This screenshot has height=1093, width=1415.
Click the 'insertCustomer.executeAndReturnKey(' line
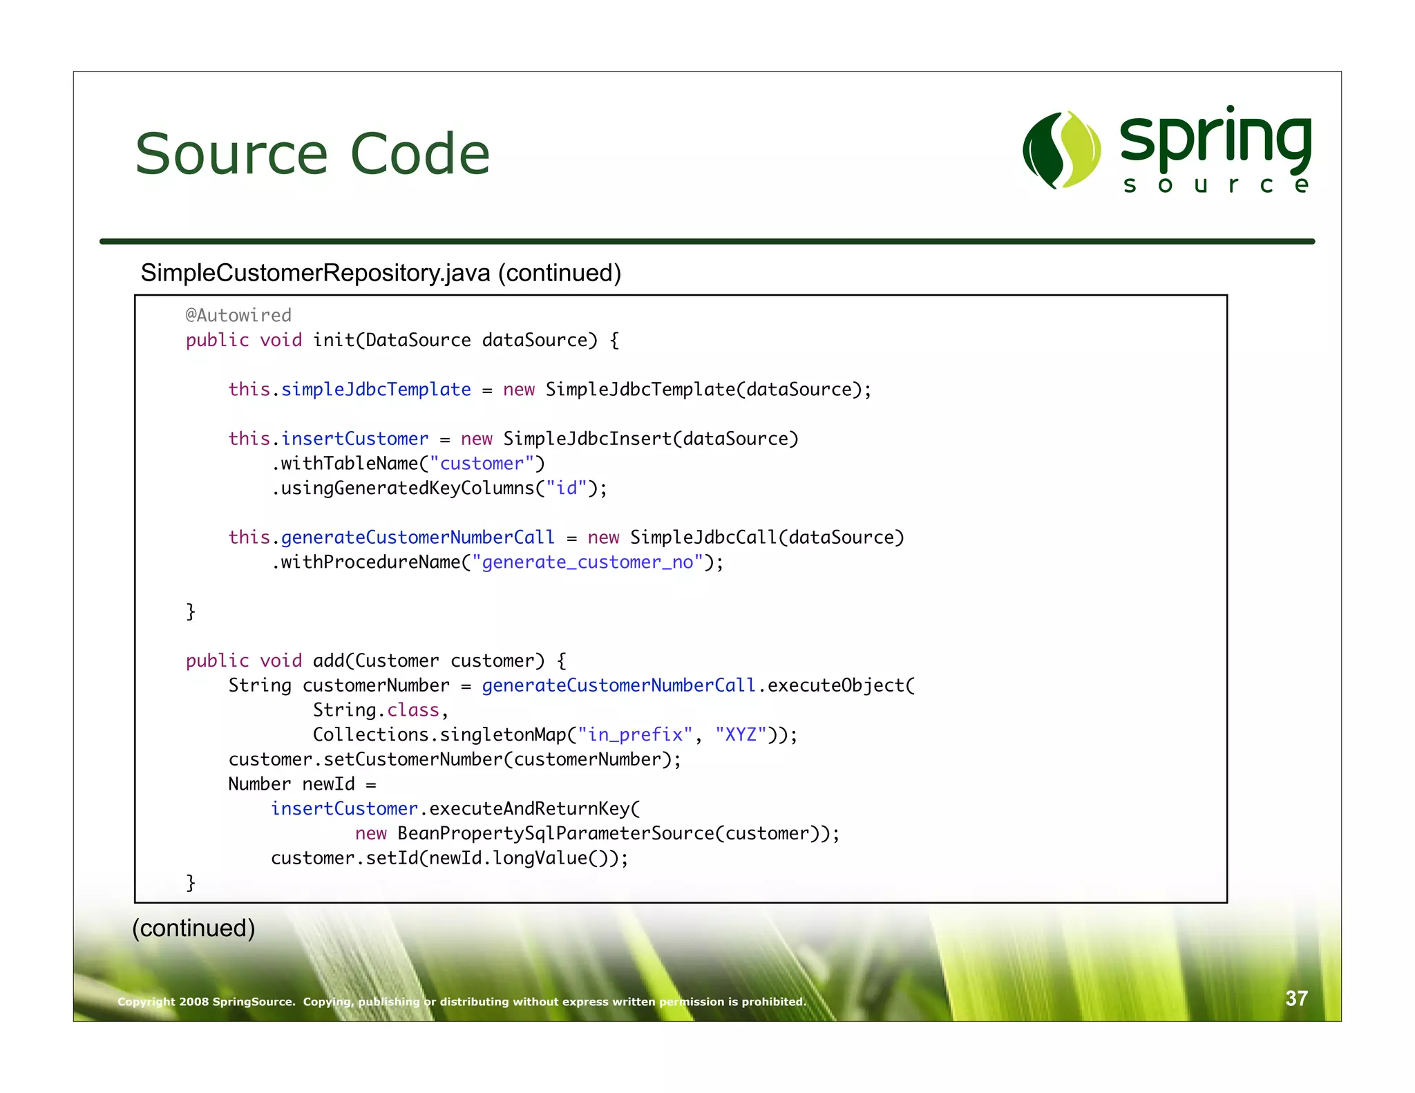456,808
